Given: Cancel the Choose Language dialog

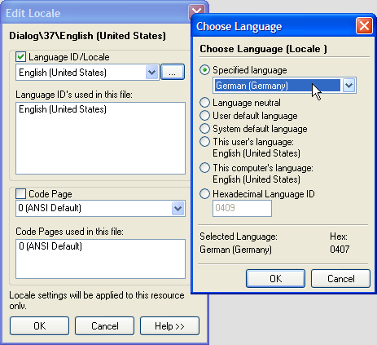Looking at the screenshot, I should coord(340,279).
